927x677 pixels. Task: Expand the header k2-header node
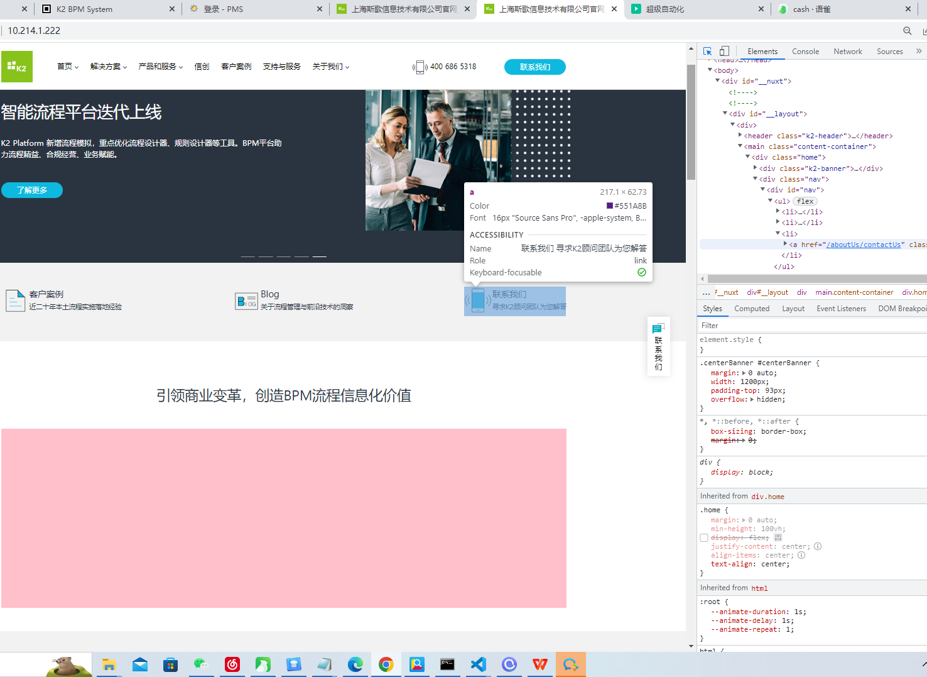click(x=740, y=135)
